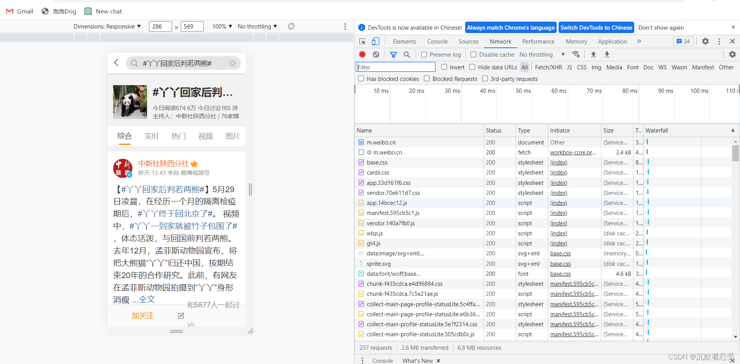Select the 视频 tab in Weibo
This screenshot has height=364, width=740.
pos(205,136)
